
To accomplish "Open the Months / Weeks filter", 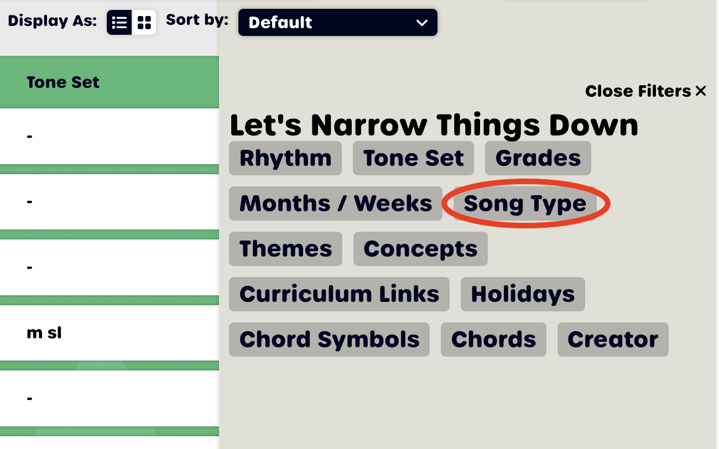I will pyautogui.click(x=335, y=203).
